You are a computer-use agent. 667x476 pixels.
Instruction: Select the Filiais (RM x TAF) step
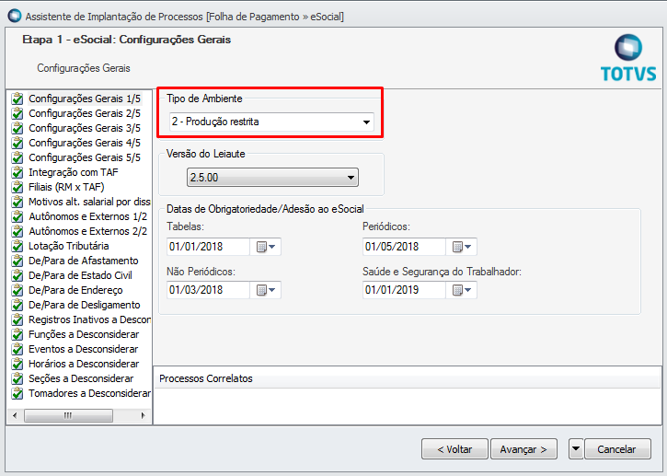[66, 187]
